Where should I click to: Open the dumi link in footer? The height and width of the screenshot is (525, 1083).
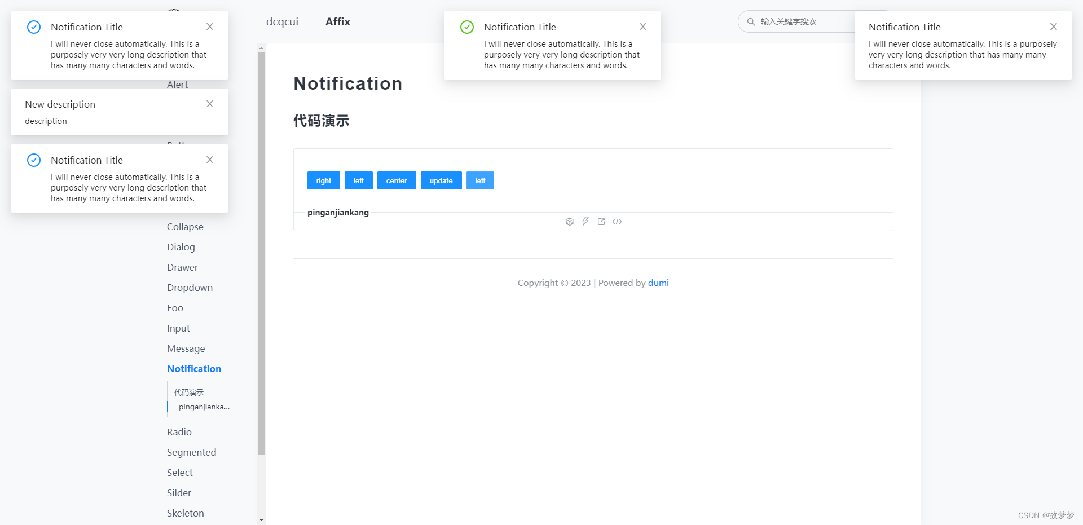coord(658,283)
